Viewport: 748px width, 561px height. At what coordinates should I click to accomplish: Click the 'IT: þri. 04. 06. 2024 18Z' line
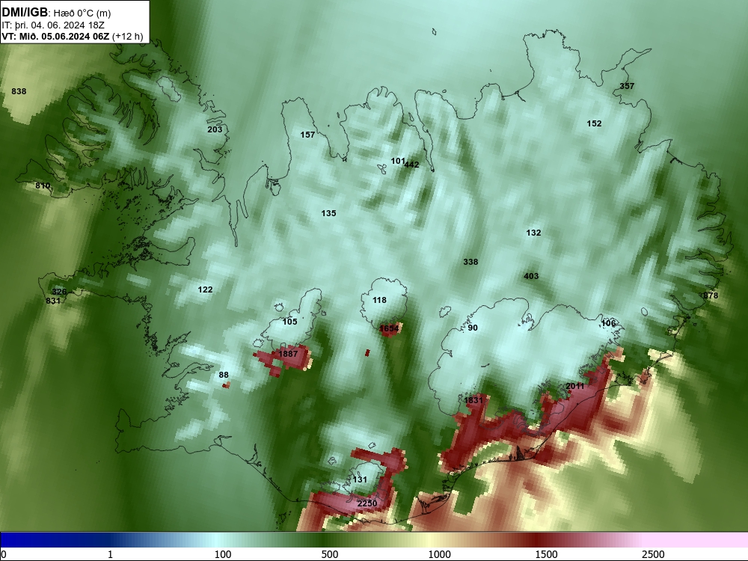pos(53,25)
